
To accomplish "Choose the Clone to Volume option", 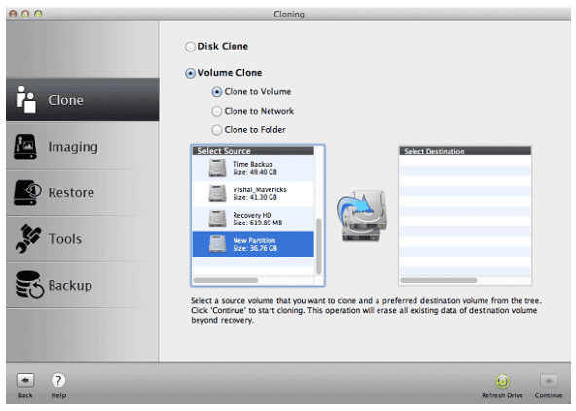I will (217, 92).
